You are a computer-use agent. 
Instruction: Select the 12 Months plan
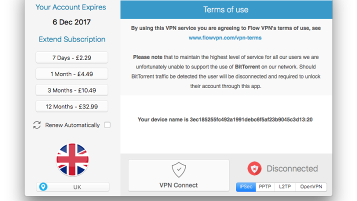(72, 106)
